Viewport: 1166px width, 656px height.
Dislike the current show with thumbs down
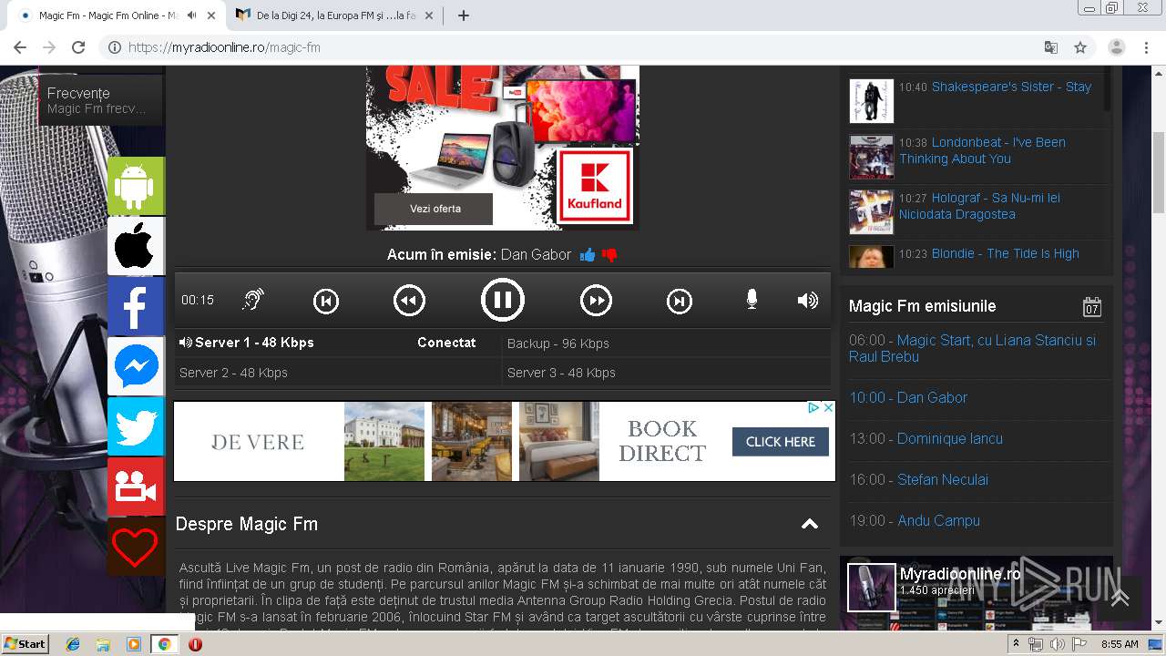609,255
